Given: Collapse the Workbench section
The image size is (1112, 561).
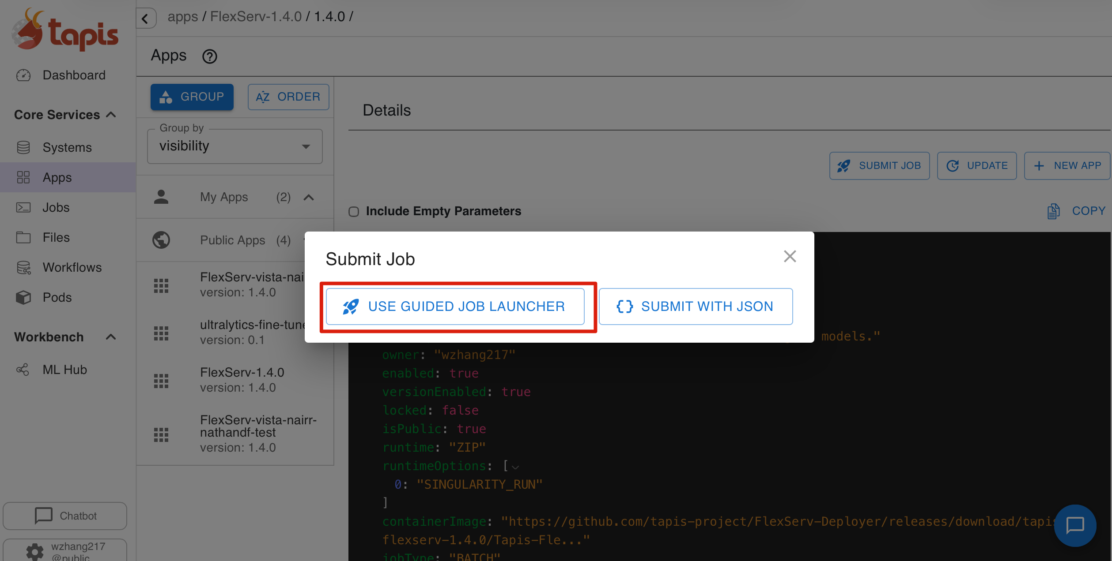Looking at the screenshot, I should click(111, 337).
